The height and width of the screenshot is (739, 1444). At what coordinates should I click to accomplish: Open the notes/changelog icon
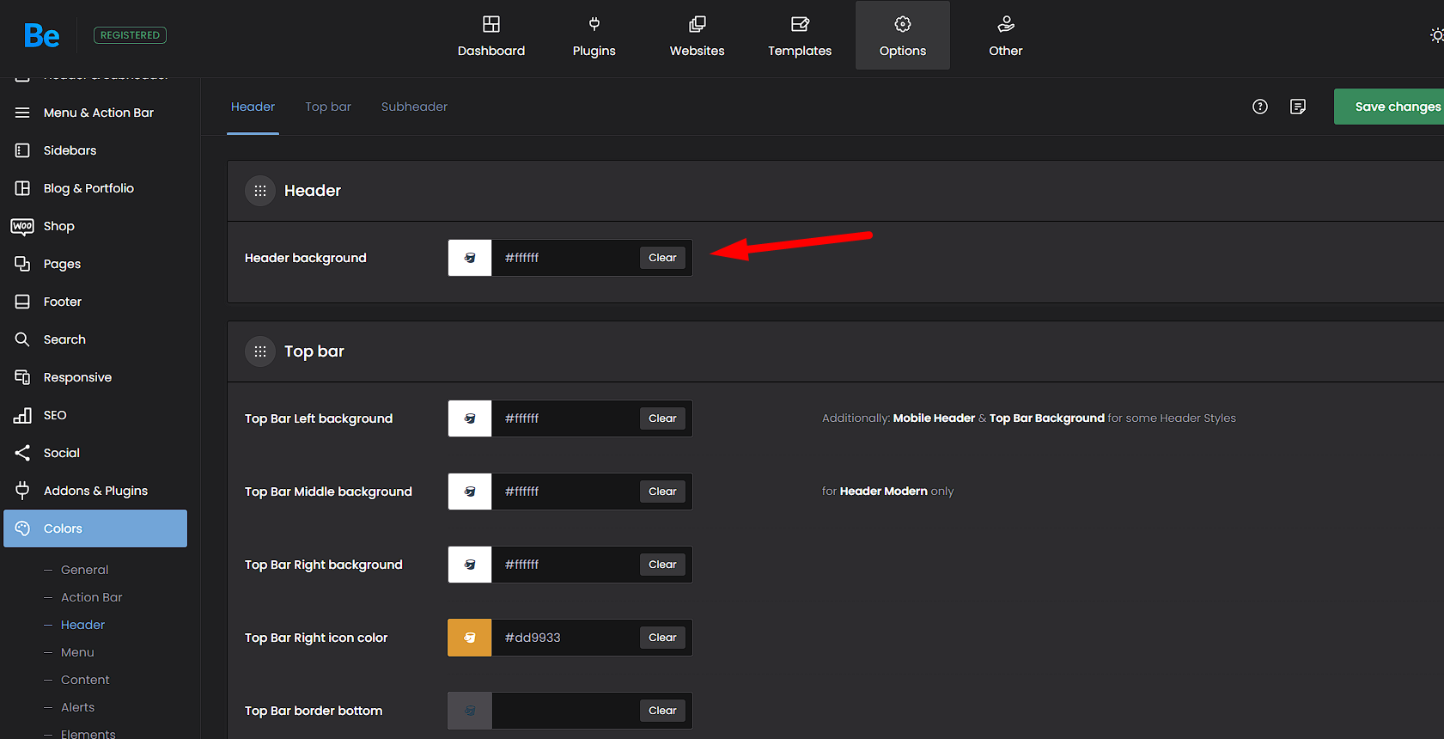coord(1298,107)
